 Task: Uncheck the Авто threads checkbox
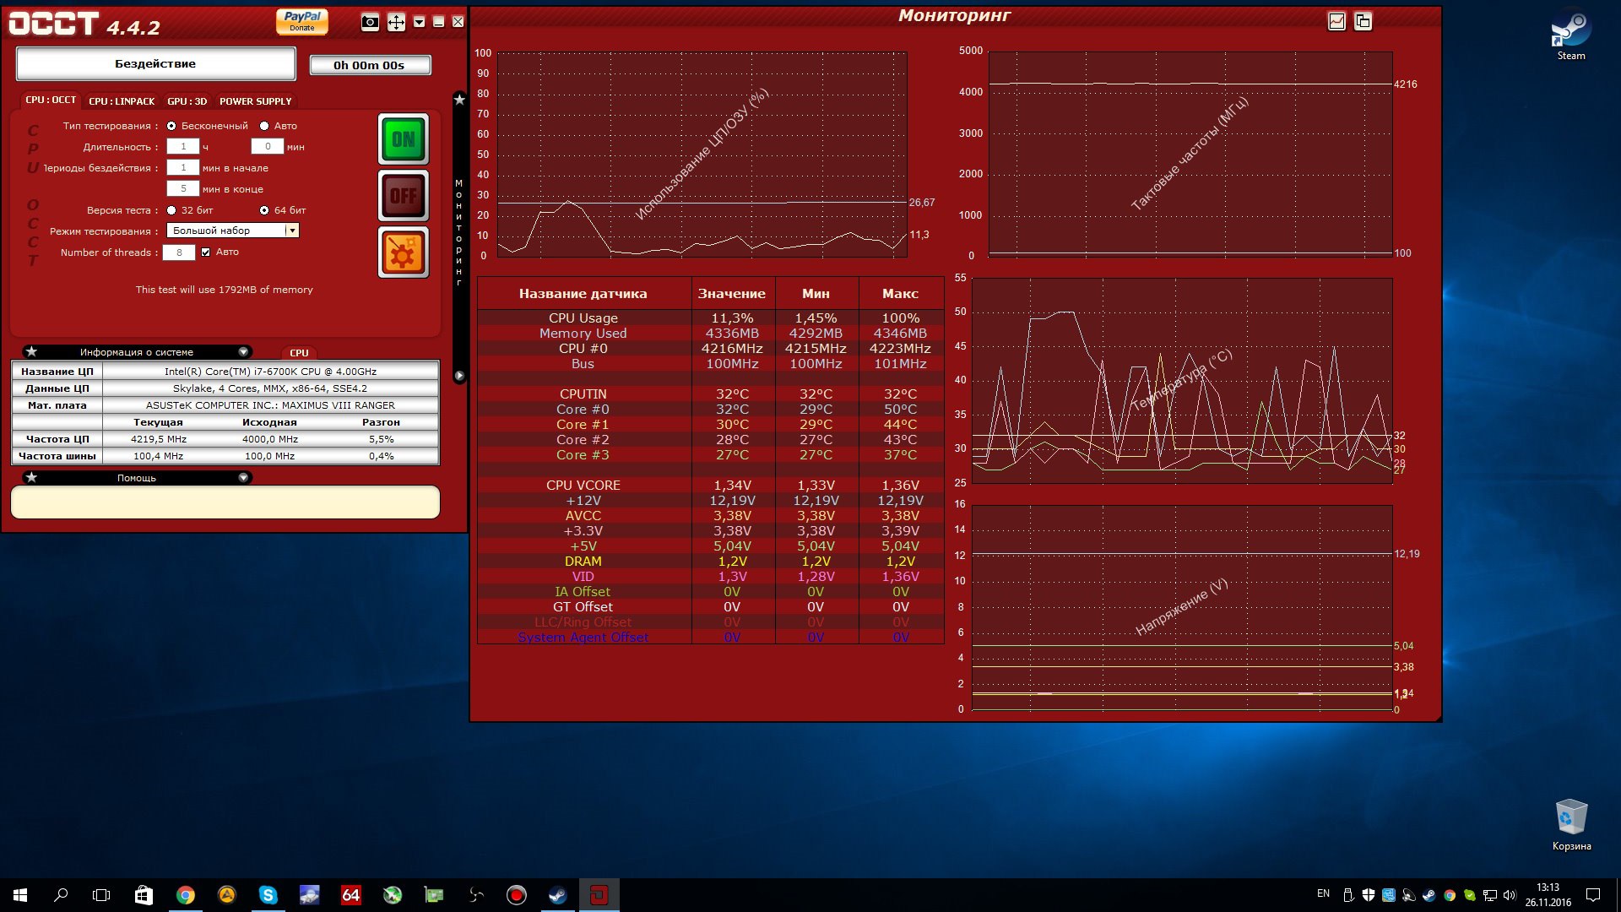pos(205,252)
